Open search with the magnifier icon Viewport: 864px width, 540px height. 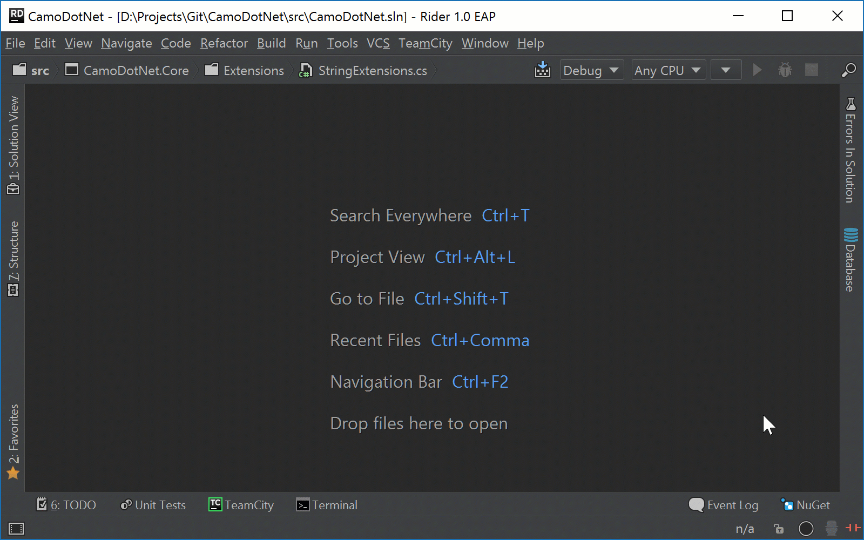[848, 70]
